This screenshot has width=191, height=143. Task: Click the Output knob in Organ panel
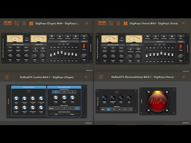[84, 56]
